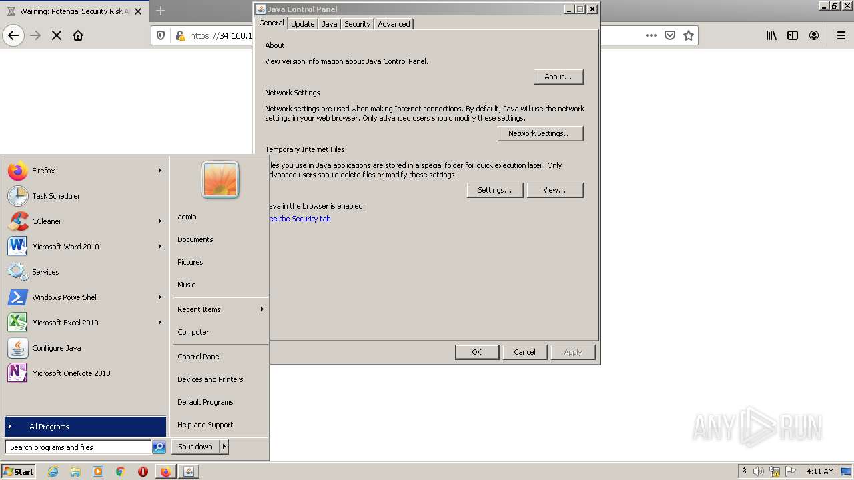Image resolution: width=854 pixels, height=480 pixels.
Task: Open Control Panel from Start menu
Action: 220,357
